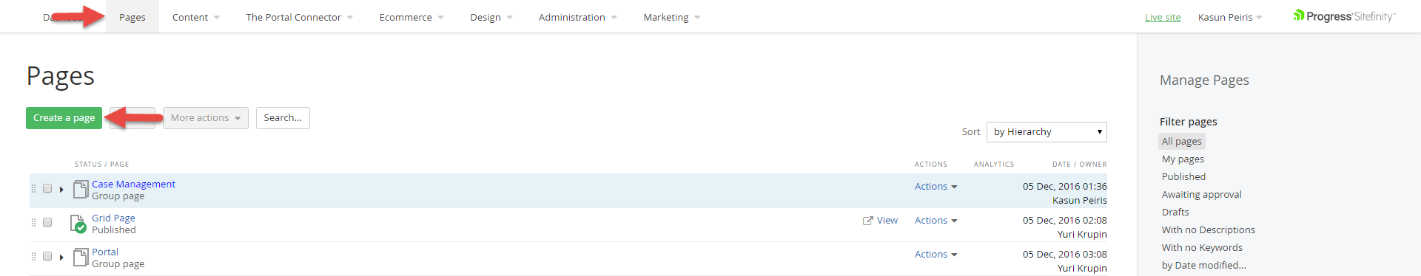Click the Case Management page icon
1421x276 pixels.
[x=81, y=190]
